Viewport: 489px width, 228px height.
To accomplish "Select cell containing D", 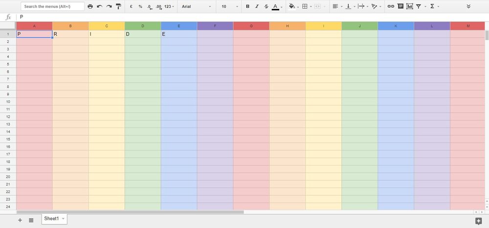I will pos(143,34).
